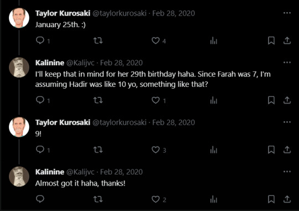The width and height of the screenshot is (299, 211).
Task: Reply to "Almost got it haha, thanks!" tweet
Action: (40, 199)
